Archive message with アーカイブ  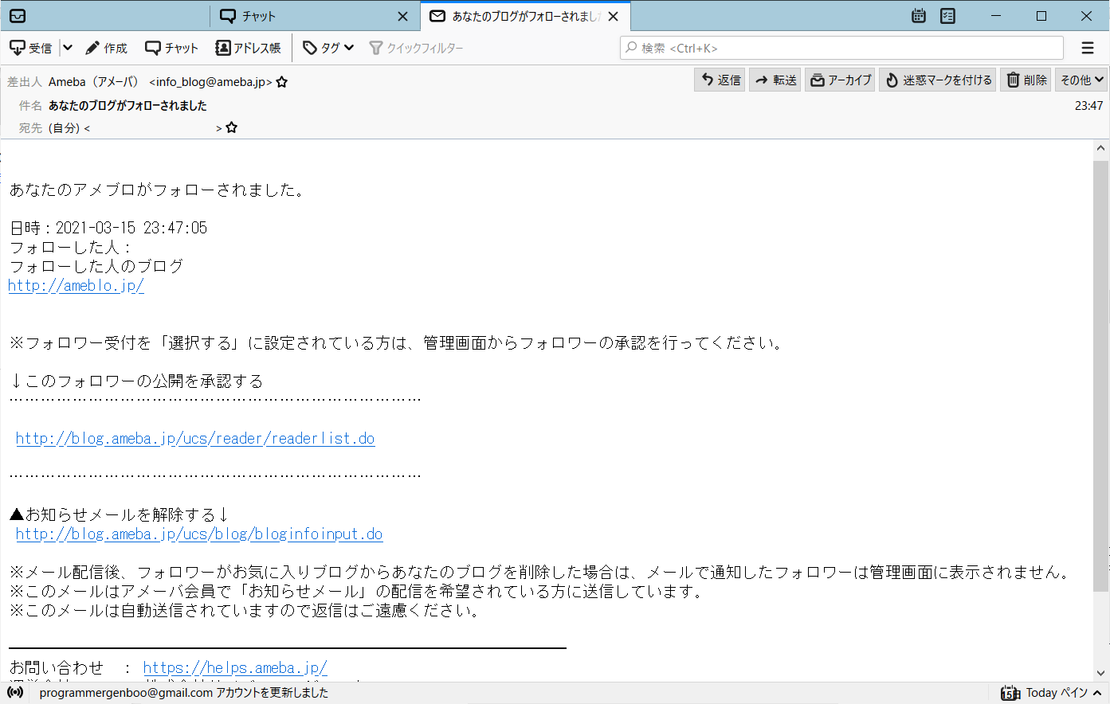click(841, 80)
